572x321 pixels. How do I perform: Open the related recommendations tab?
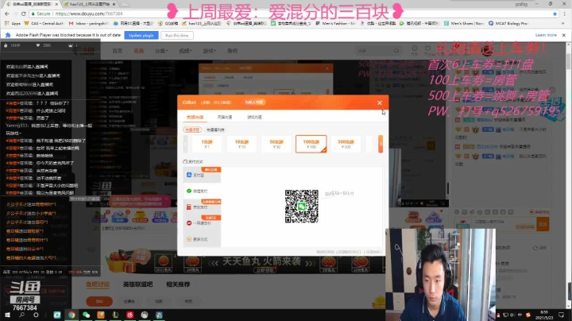(178, 284)
